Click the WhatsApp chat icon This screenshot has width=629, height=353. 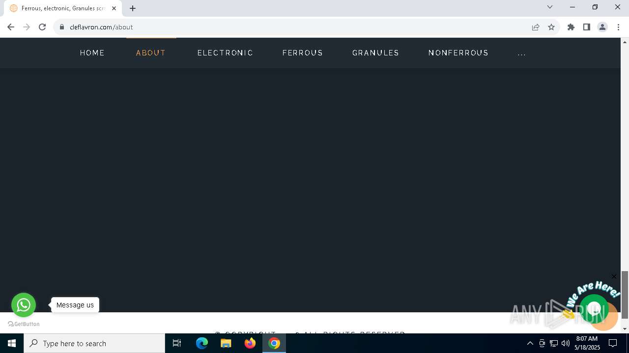pyautogui.click(x=24, y=305)
